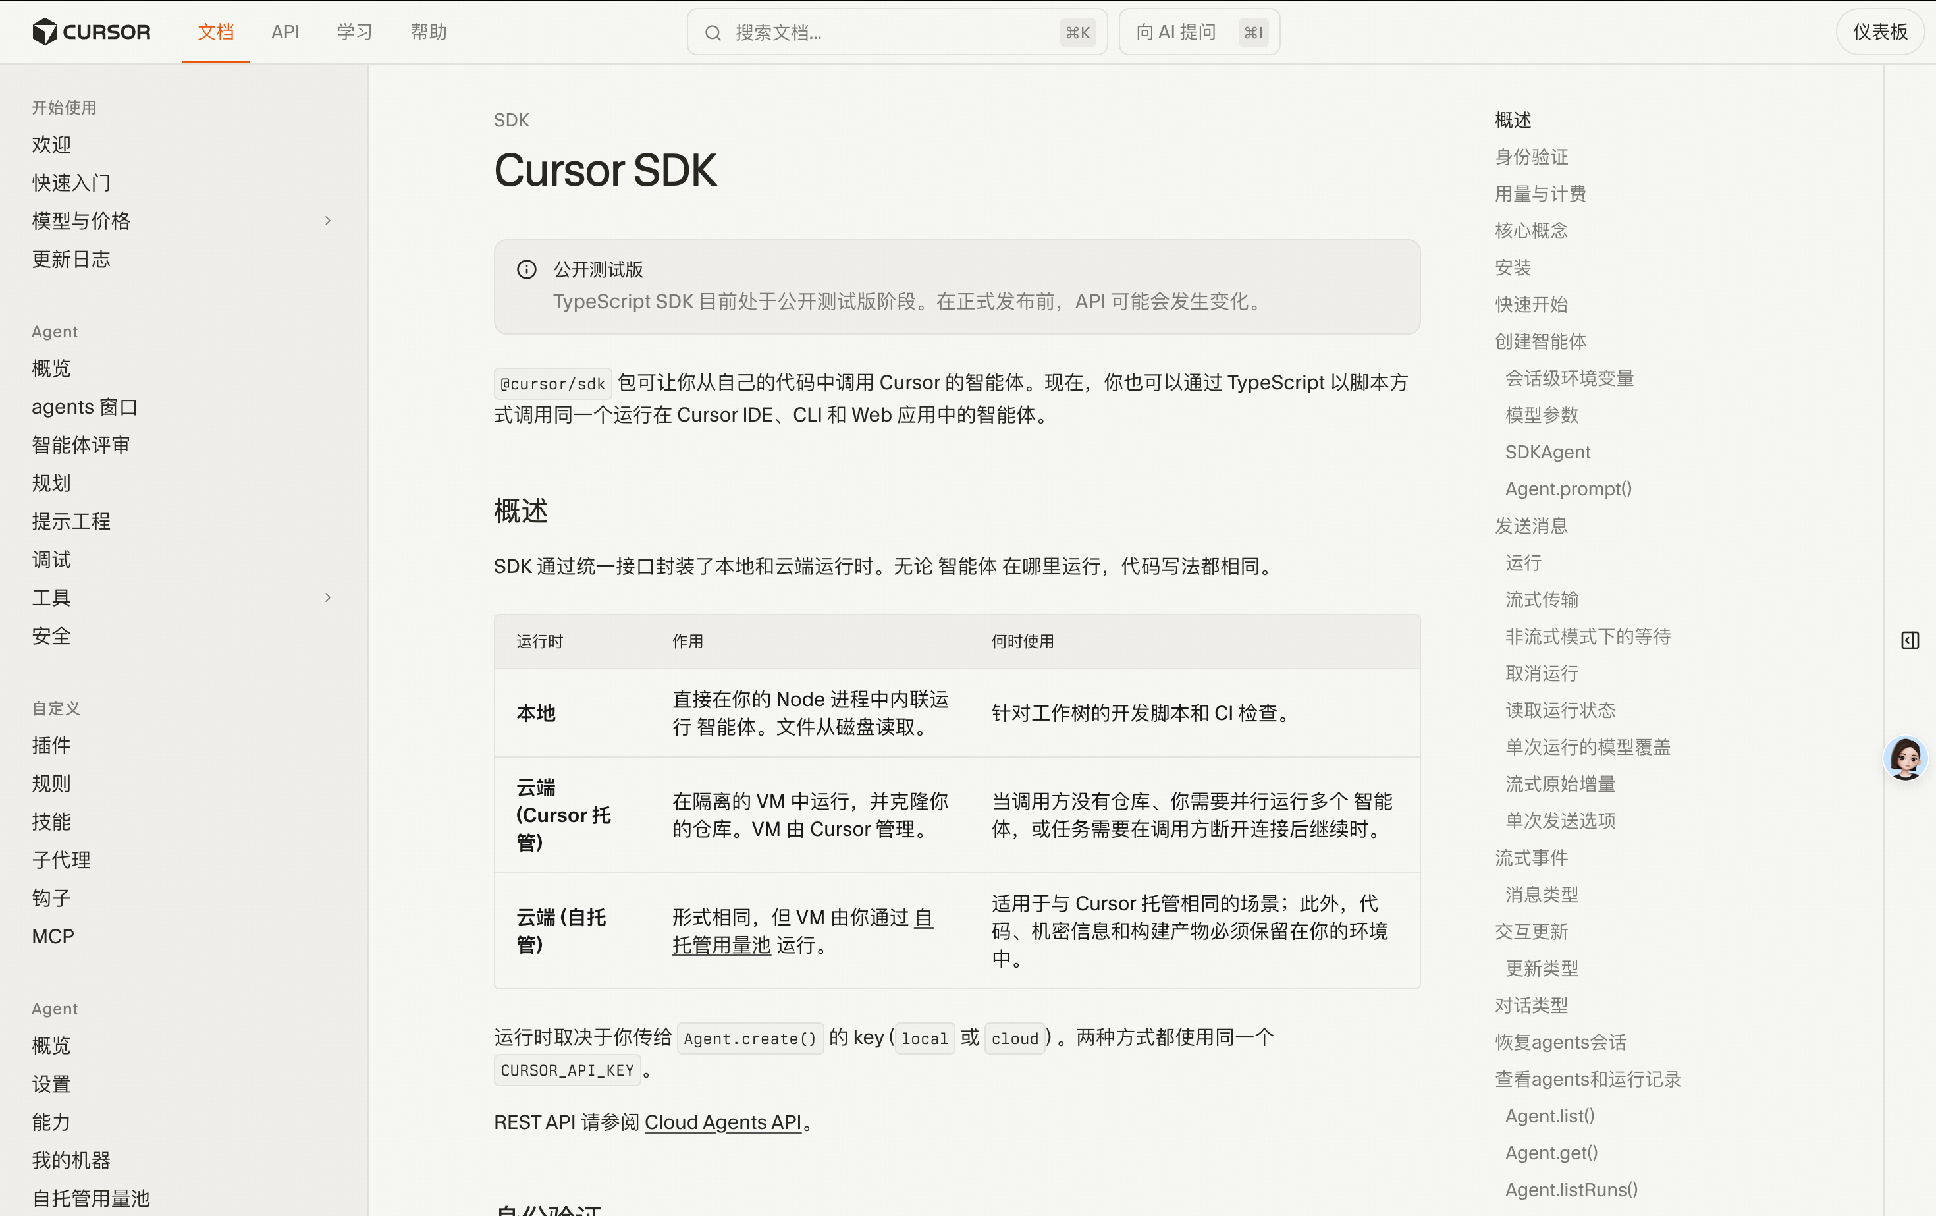Jump to 身份验证 in page outline
The height and width of the screenshot is (1216, 1936).
pyautogui.click(x=1531, y=157)
